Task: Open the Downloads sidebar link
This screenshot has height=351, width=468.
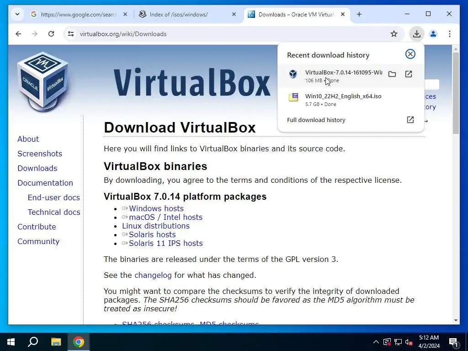Action: click(37, 168)
